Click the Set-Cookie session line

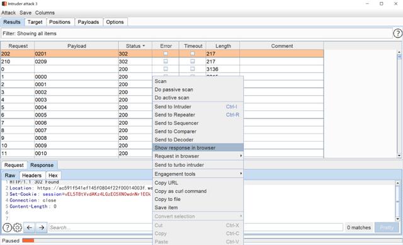coord(80,194)
